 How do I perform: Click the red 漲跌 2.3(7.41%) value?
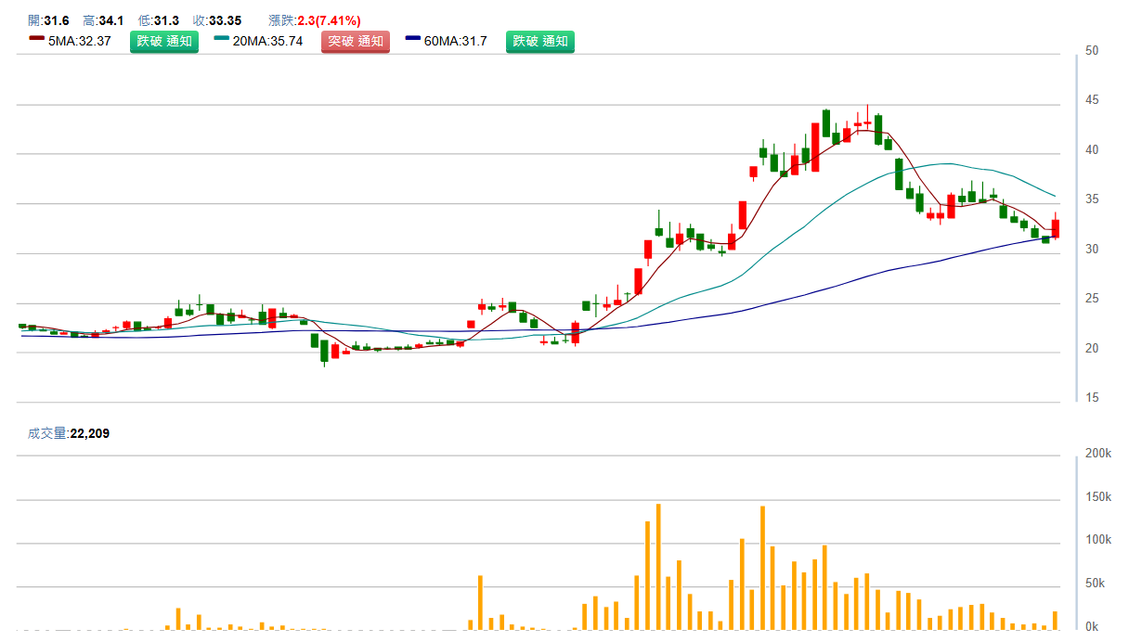(x=329, y=20)
